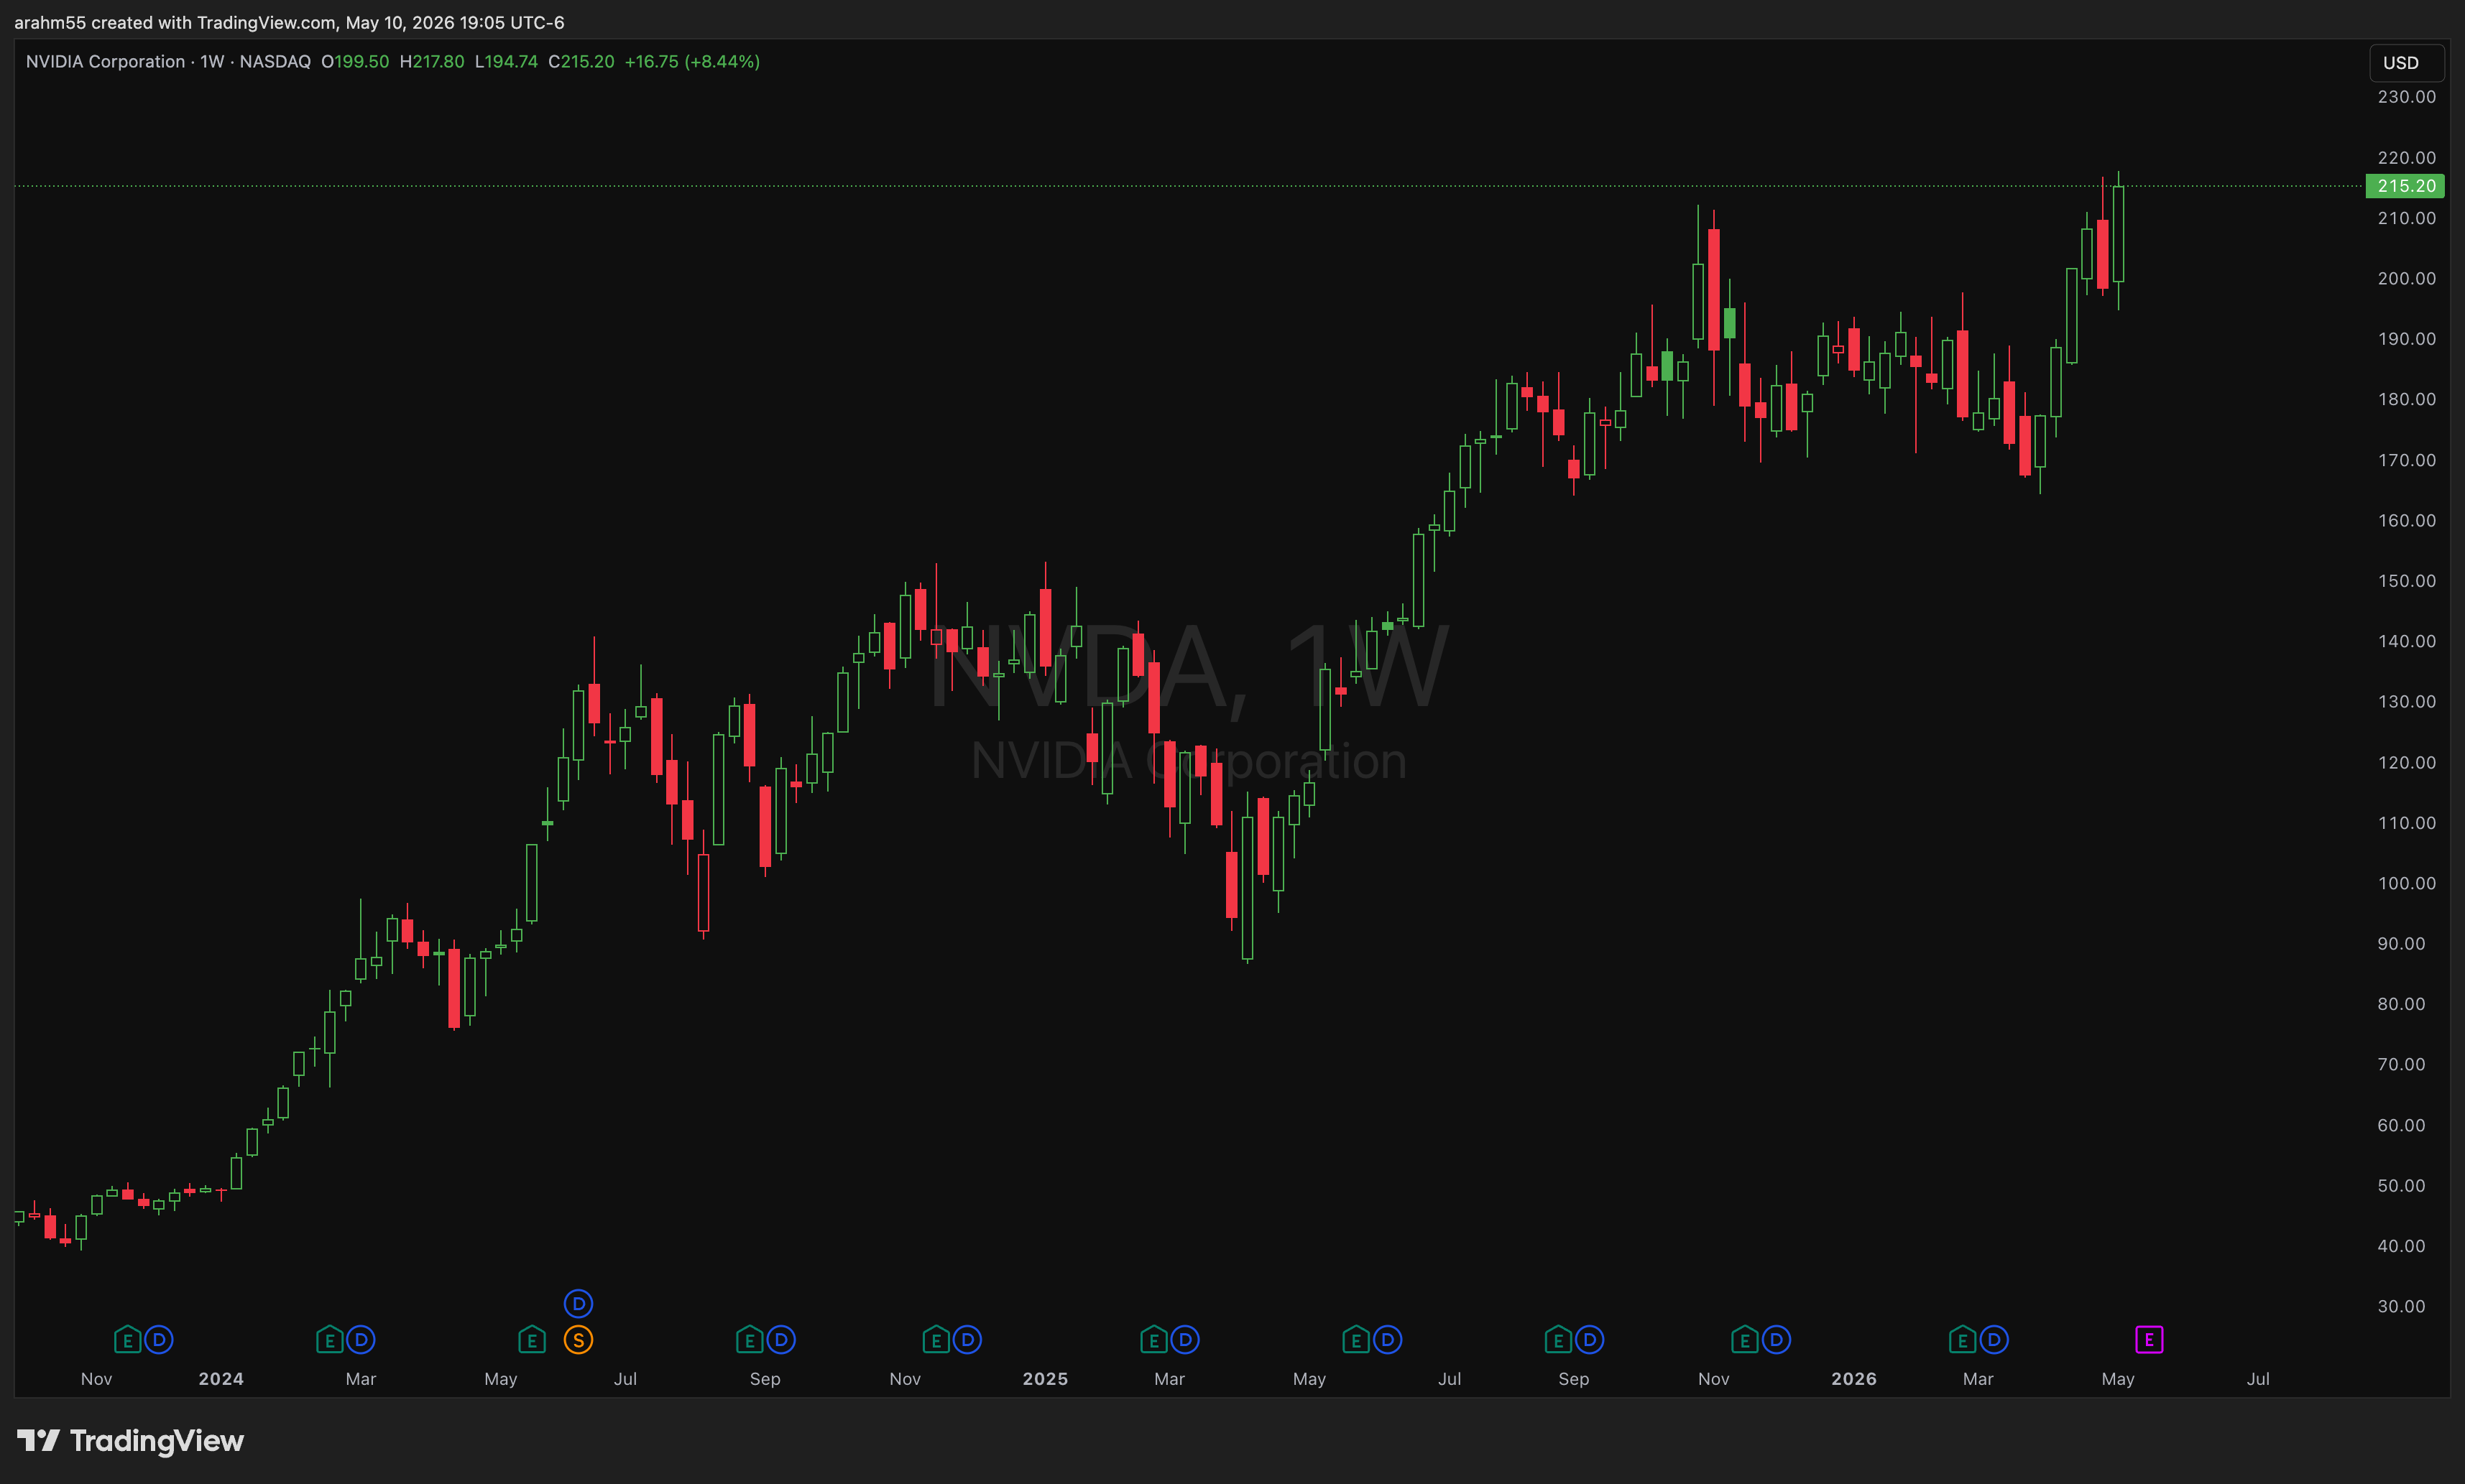
Task: Click the 2026 year label on time axis
Action: click(x=1853, y=1378)
